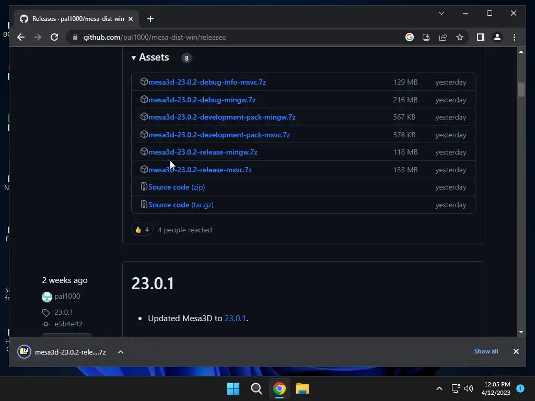Open a new browser tab
Viewport: 535px width, 401px height.
pyautogui.click(x=150, y=19)
